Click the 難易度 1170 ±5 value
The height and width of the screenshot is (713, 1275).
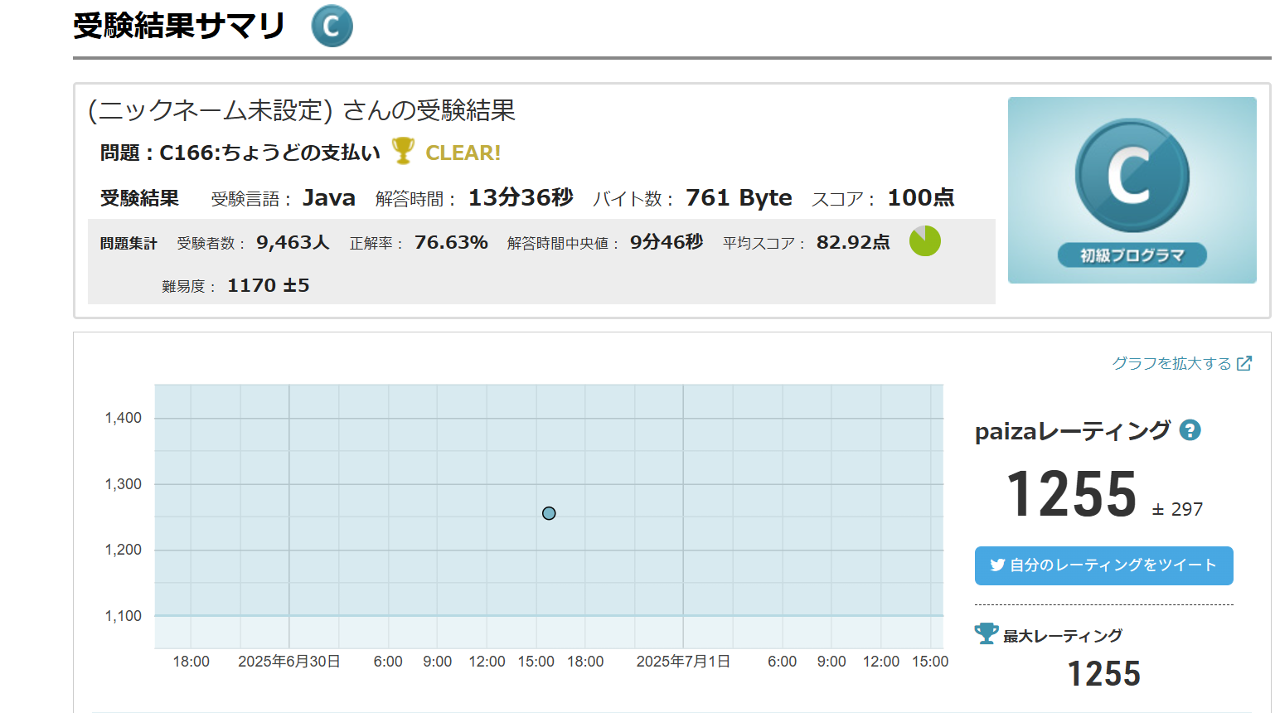tap(268, 286)
